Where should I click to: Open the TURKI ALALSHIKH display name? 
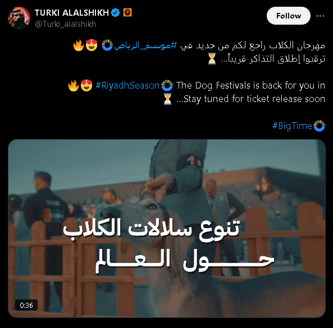(72, 13)
